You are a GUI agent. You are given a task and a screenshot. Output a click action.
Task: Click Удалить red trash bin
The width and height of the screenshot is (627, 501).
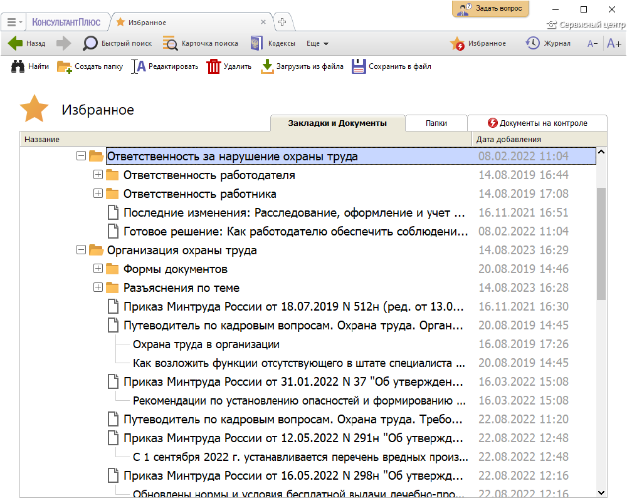[214, 66]
